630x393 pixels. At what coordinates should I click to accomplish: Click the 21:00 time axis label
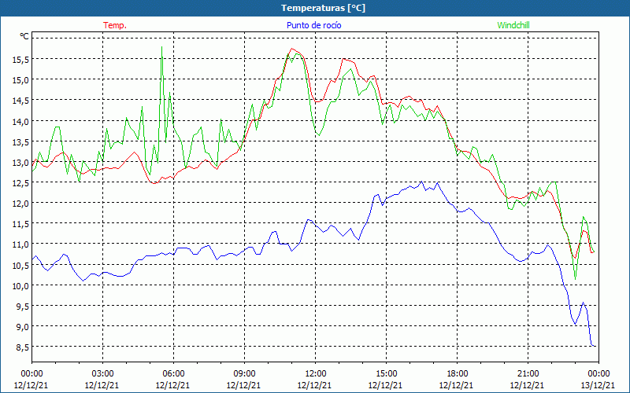[x=528, y=374]
